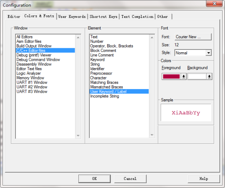
Task: Open the Text Completion tab
Action: (x=137, y=17)
